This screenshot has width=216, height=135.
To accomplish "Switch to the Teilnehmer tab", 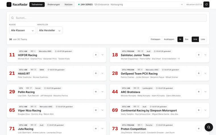I will coord(37,5).
